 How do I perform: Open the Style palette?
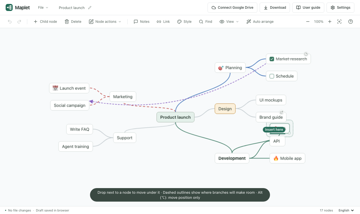[x=184, y=22]
